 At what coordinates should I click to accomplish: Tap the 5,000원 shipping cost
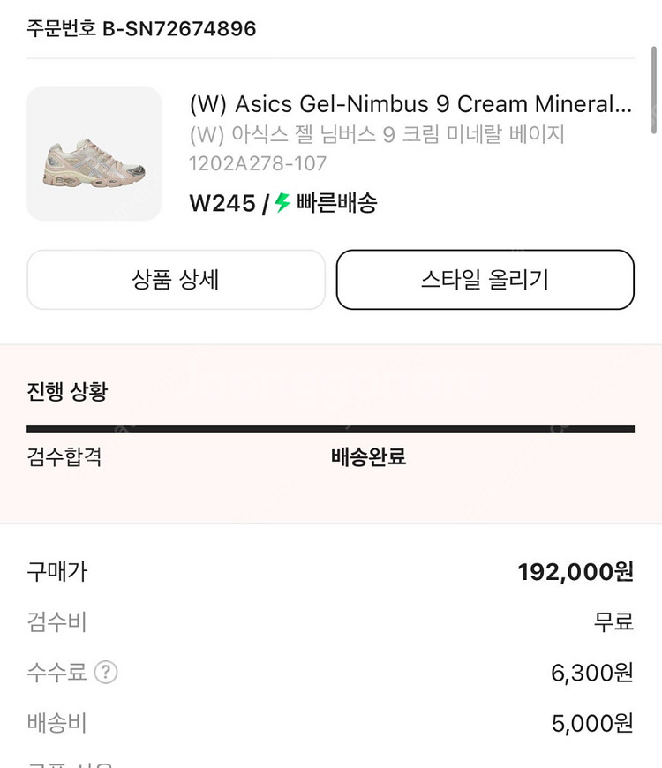tap(591, 724)
